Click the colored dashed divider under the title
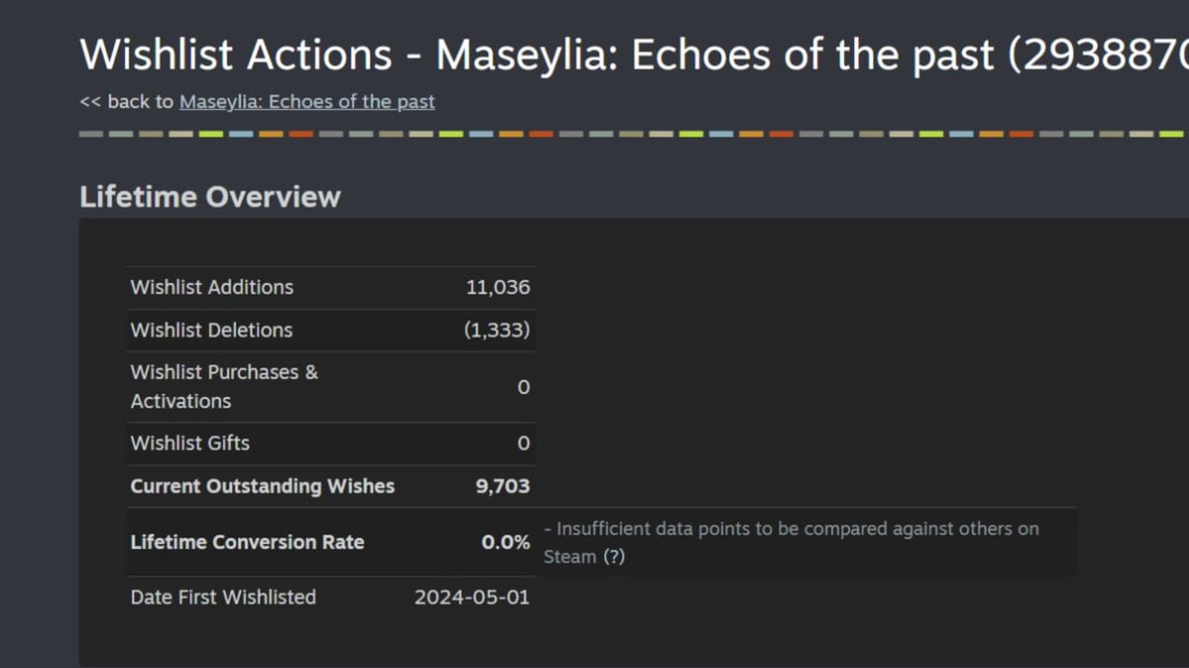The height and width of the screenshot is (668, 1189). click(634, 134)
